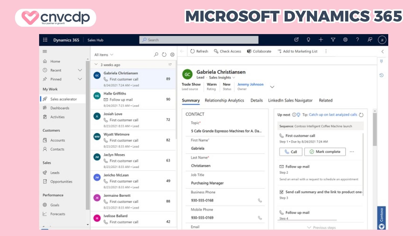This screenshot has height=236, width=420.
Task: Select Wyatt Wetmore work list item
Action: [133, 140]
